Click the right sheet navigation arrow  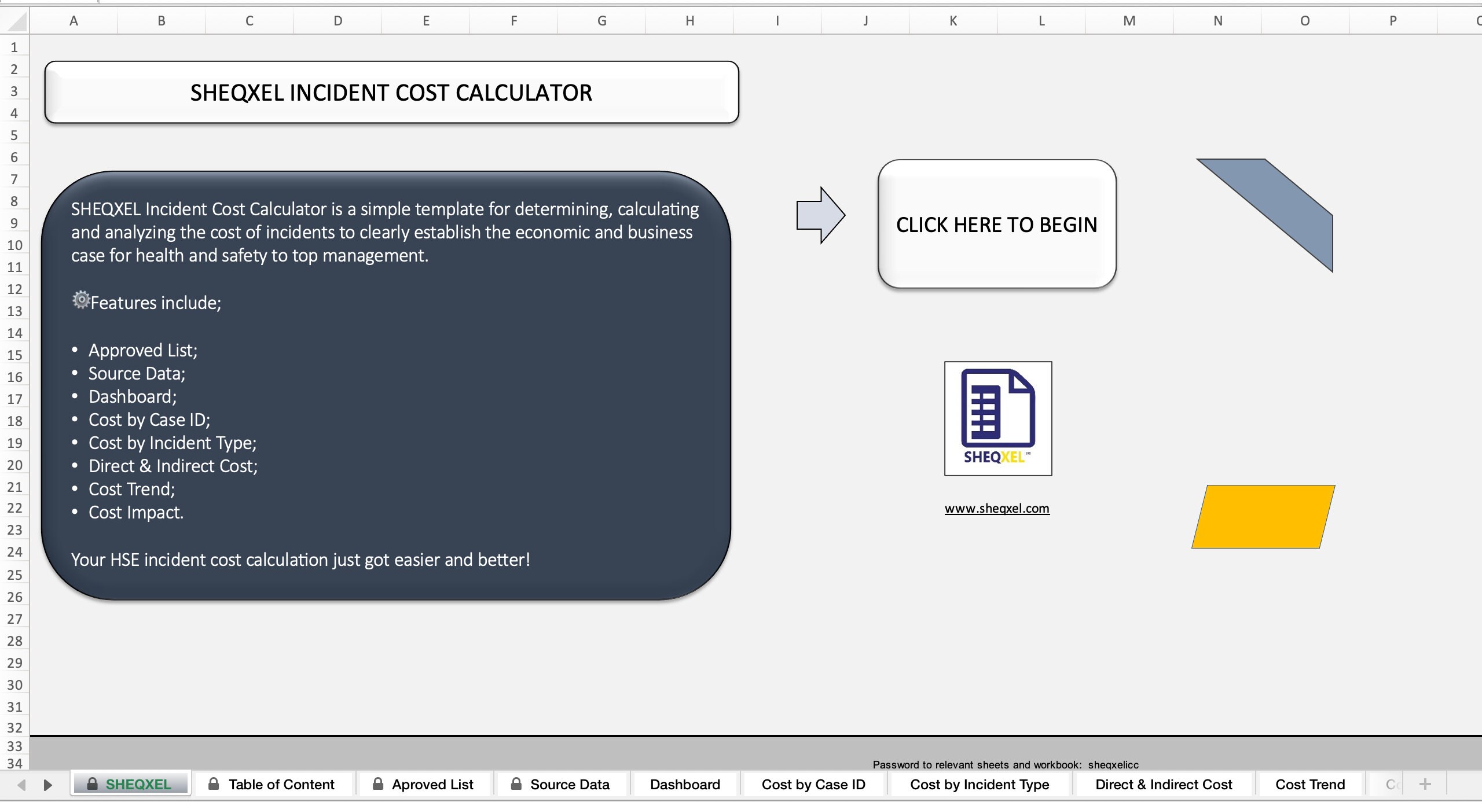click(47, 785)
